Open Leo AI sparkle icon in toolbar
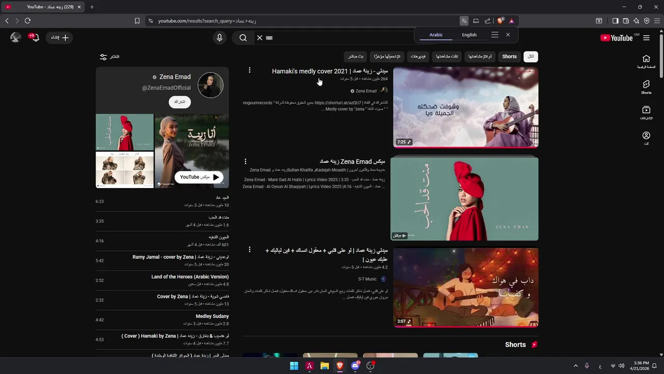 point(636,21)
